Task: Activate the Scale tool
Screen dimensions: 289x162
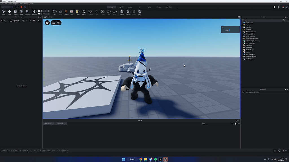Action: click(15, 12)
